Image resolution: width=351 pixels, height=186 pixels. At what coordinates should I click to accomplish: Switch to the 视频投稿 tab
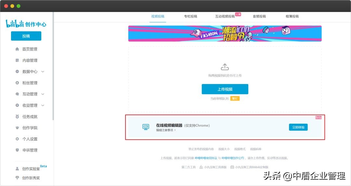pyautogui.click(x=158, y=16)
